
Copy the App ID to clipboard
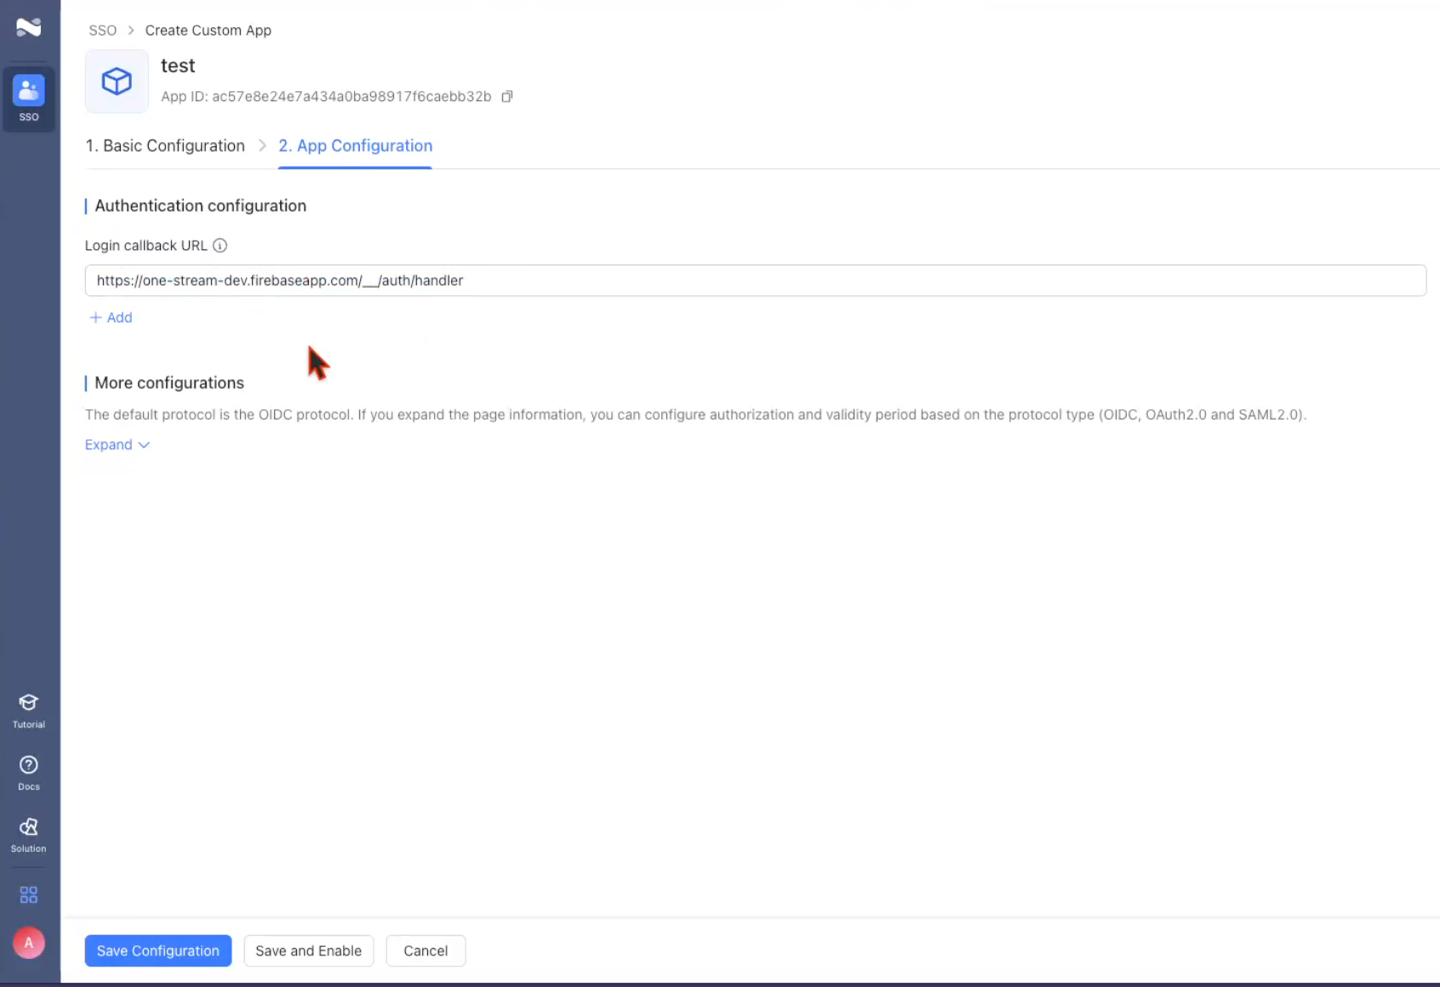[507, 96]
